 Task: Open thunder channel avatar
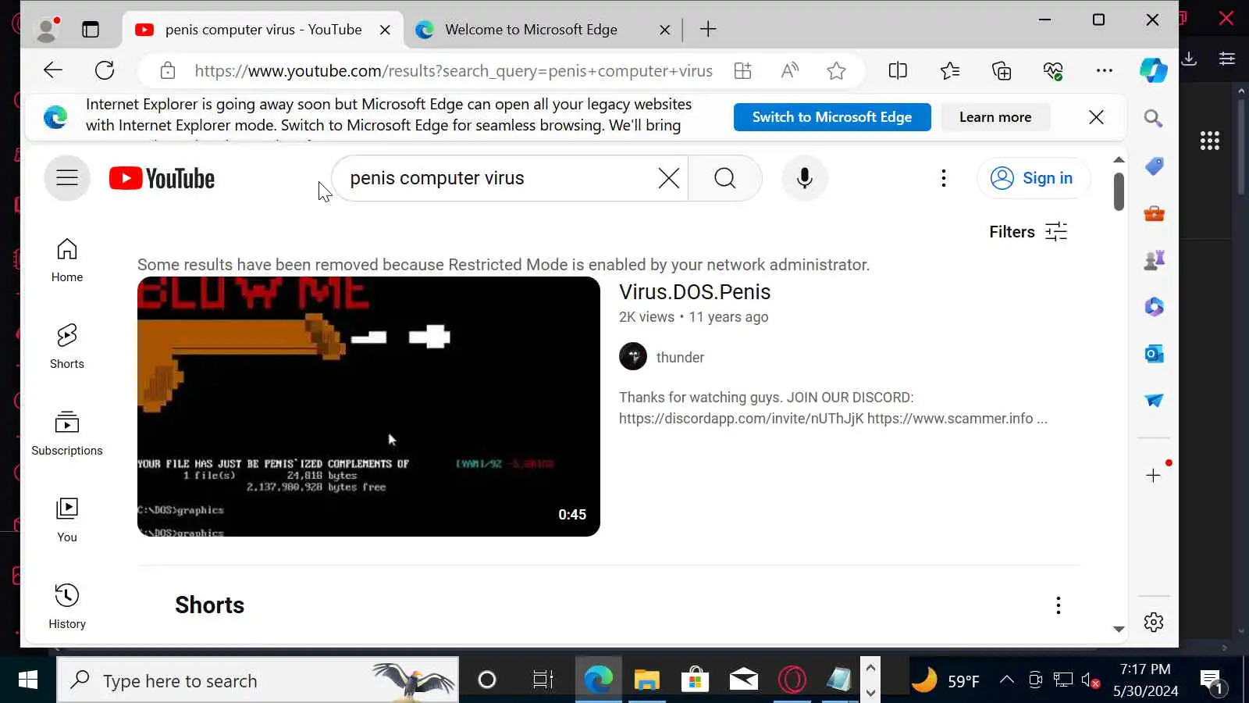(633, 356)
